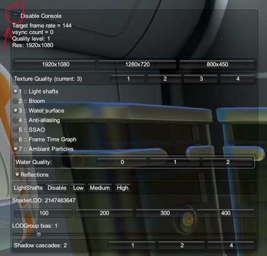Click the Res: 1920x1080 text
267x256 pixels.
click(33, 45)
